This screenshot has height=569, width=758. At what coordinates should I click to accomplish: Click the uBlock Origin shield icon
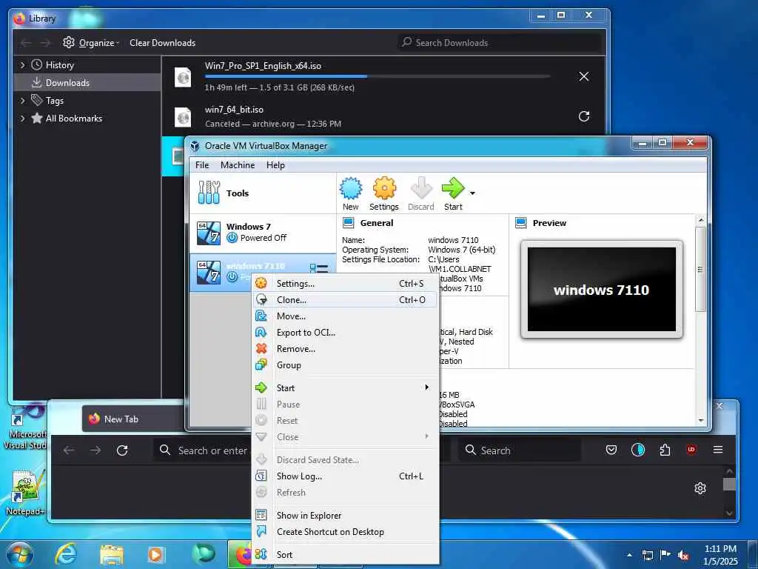point(691,450)
